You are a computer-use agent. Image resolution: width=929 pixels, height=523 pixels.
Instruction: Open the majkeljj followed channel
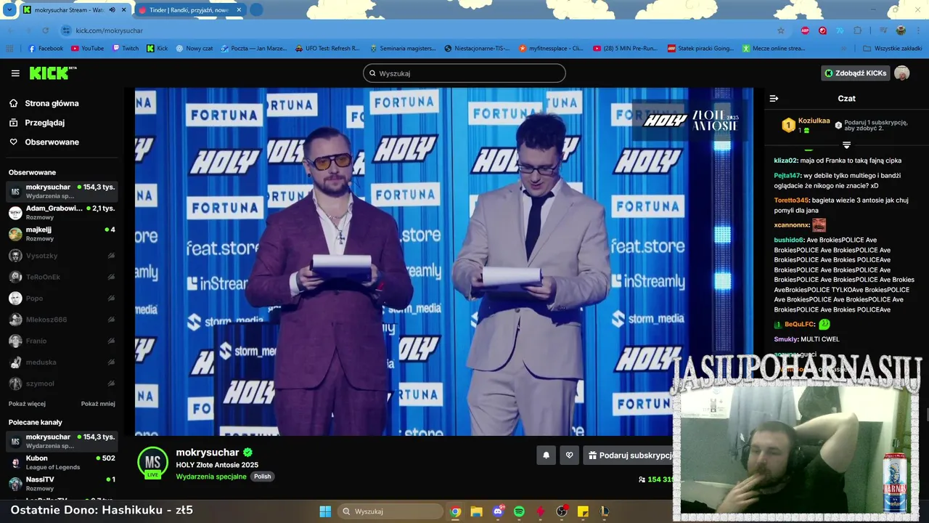(62, 234)
